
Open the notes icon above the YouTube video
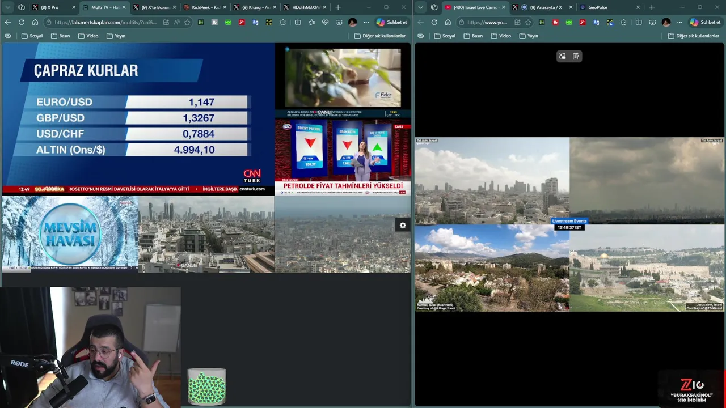576,56
